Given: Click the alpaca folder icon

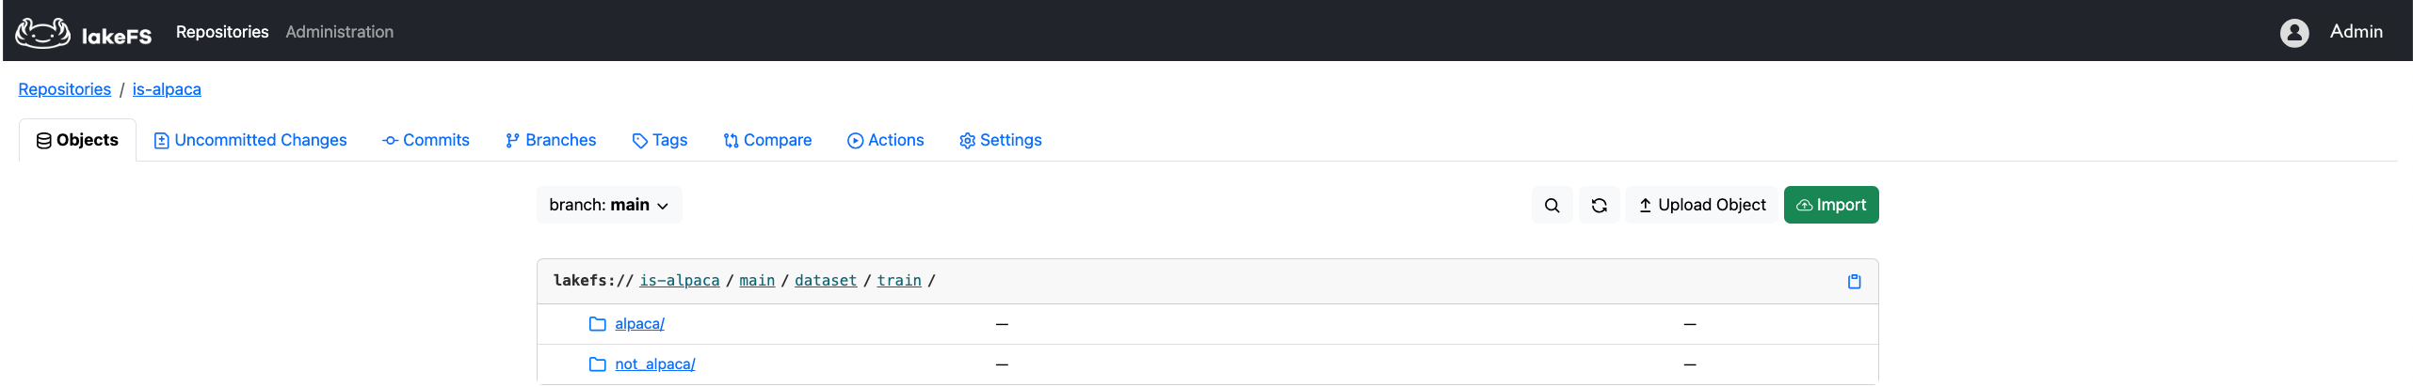Looking at the screenshot, I should click(x=597, y=324).
